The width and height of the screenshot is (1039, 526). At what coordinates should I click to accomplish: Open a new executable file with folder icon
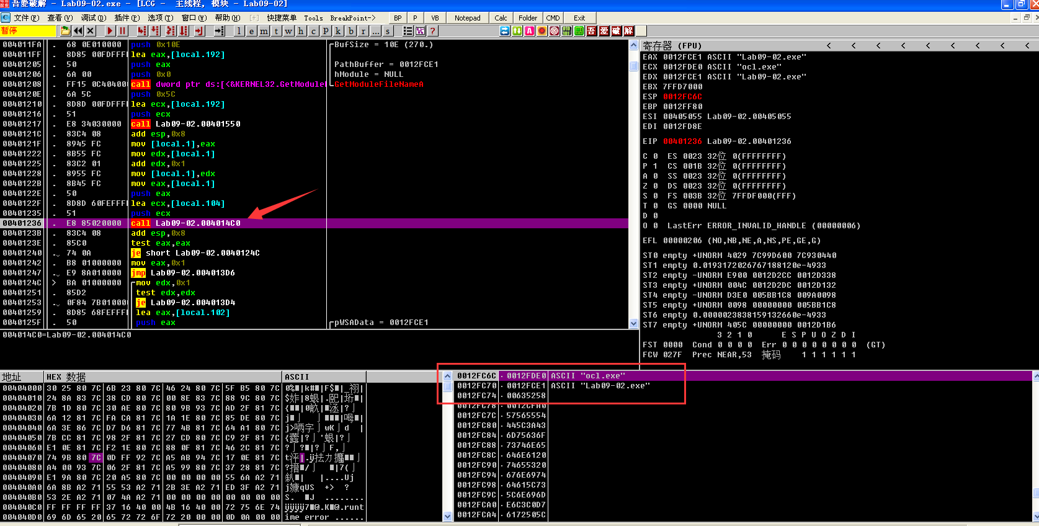coord(65,30)
